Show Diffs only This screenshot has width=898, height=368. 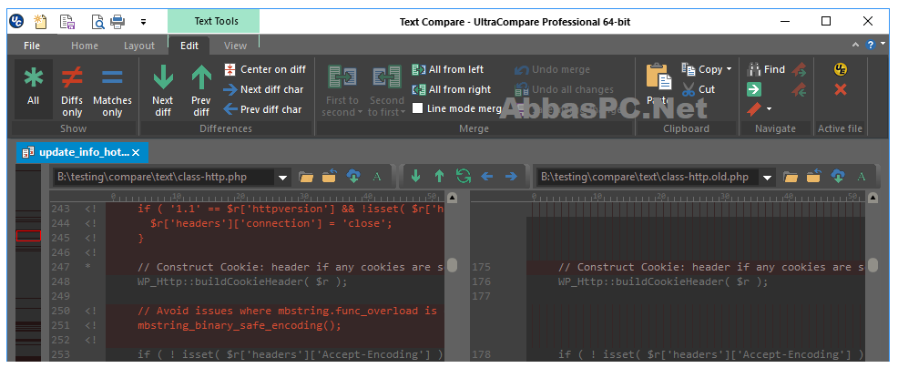(x=72, y=90)
